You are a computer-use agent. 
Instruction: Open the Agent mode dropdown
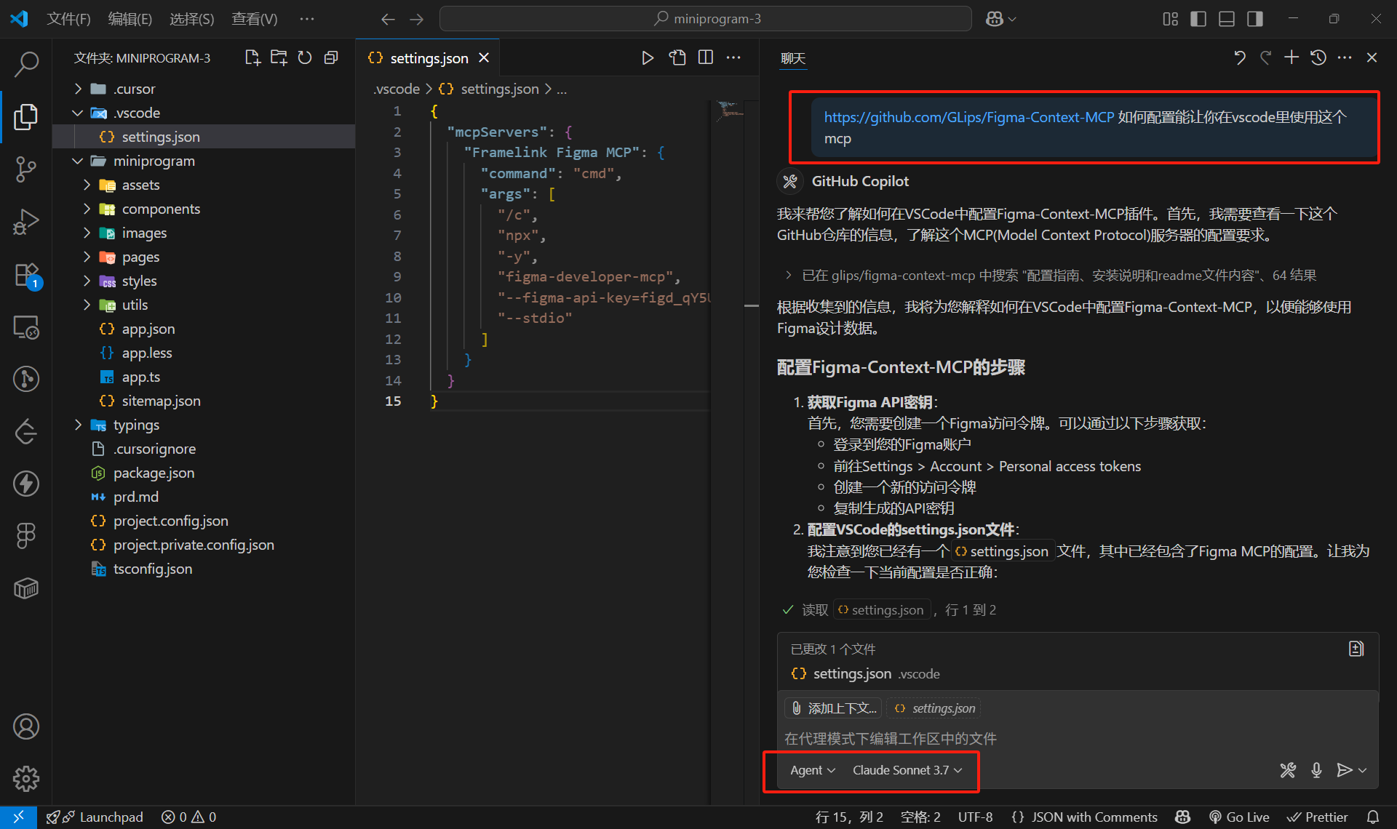pos(813,770)
